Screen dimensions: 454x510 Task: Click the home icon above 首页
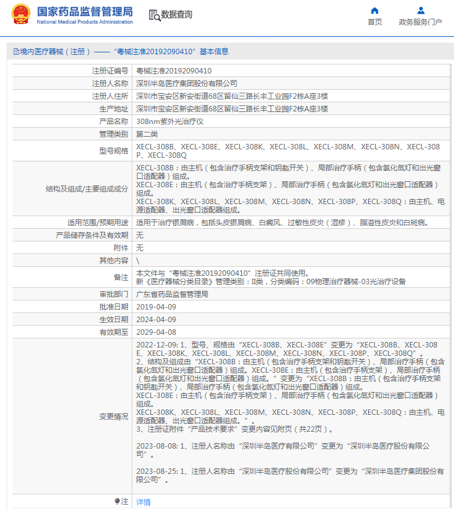click(375, 10)
